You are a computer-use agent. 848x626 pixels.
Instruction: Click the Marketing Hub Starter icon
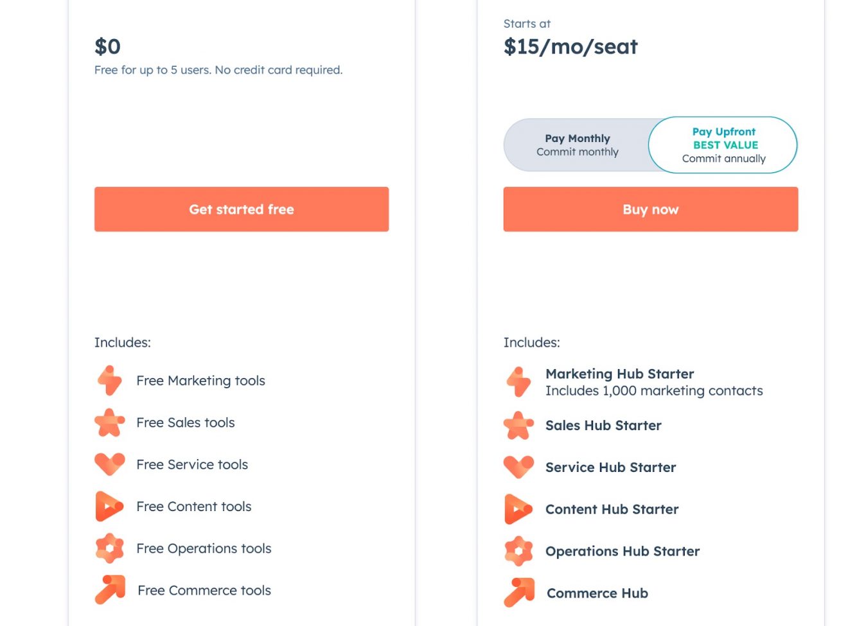[x=519, y=382]
